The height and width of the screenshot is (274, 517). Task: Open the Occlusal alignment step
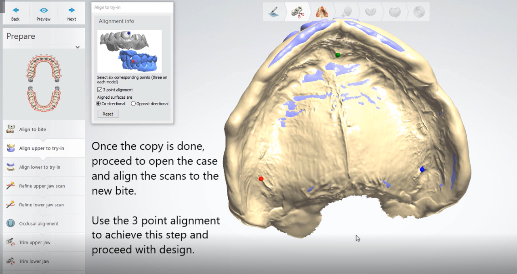44,224
